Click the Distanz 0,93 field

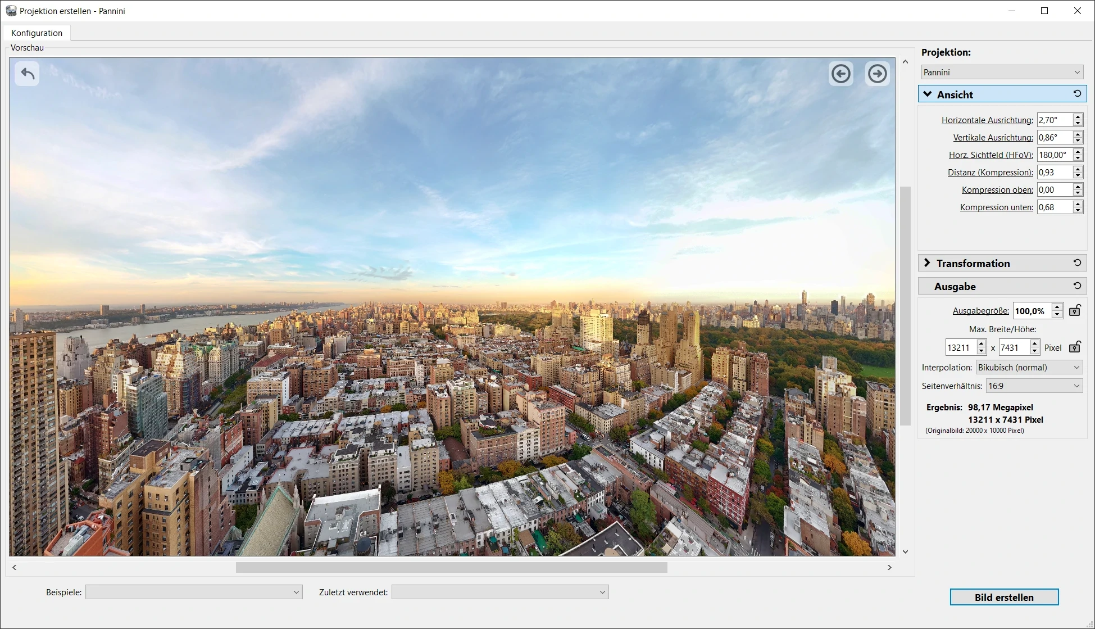tap(1055, 172)
